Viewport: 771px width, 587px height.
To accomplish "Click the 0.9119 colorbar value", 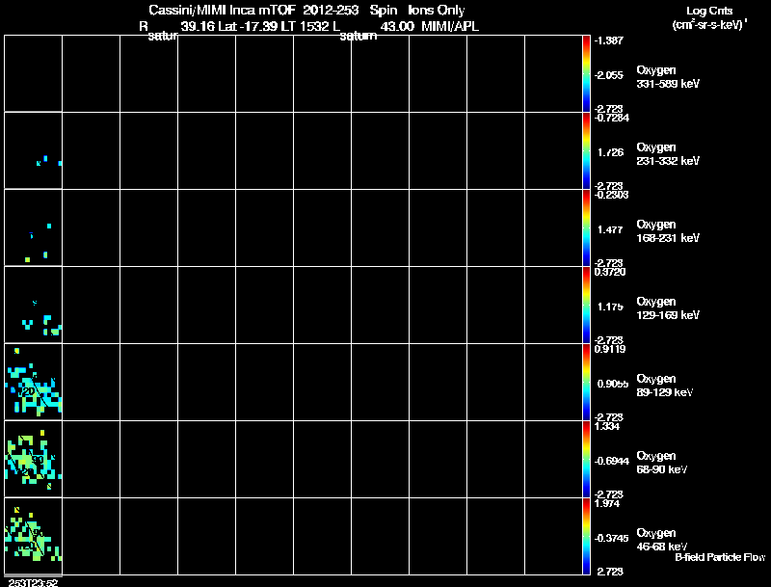I will 610,349.
